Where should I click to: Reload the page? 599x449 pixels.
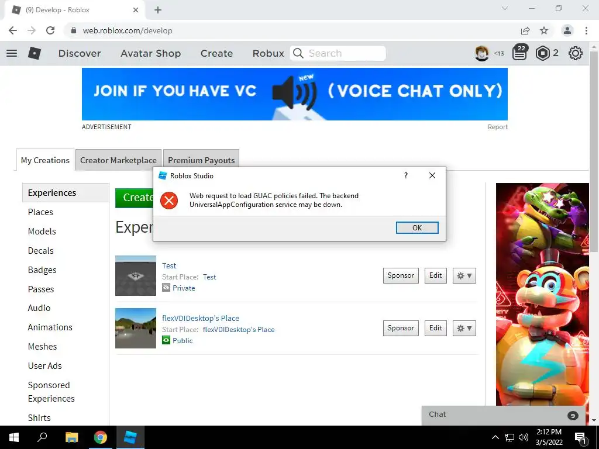pyautogui.click(x=50, y=30)
